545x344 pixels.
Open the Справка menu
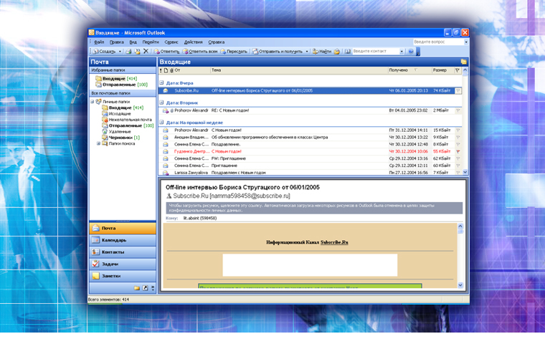click(216, 42)
